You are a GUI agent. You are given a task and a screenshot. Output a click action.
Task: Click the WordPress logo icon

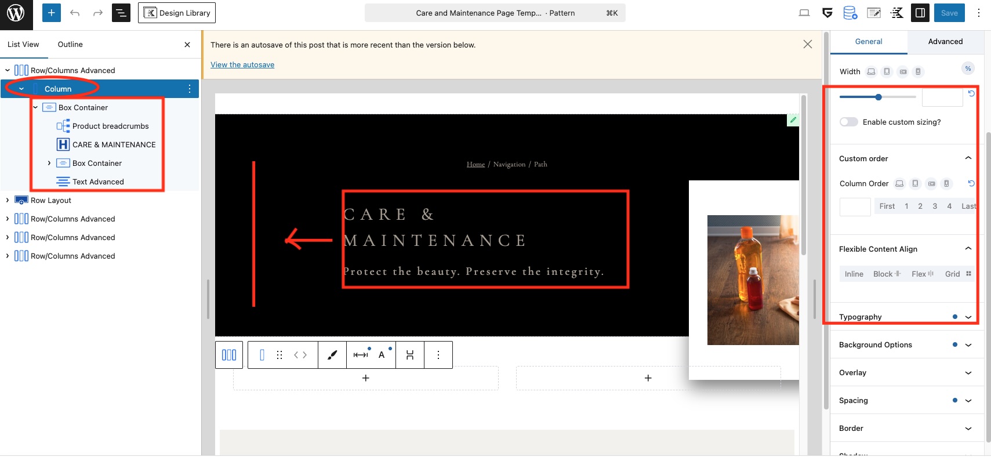16,13
